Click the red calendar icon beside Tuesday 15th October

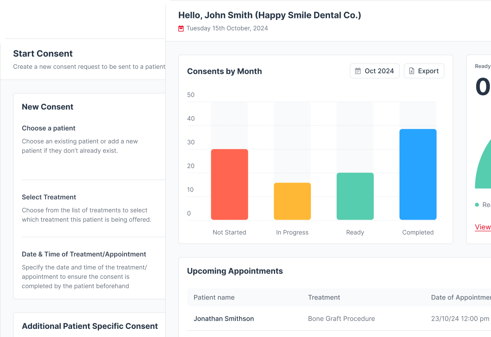point(181,28)
